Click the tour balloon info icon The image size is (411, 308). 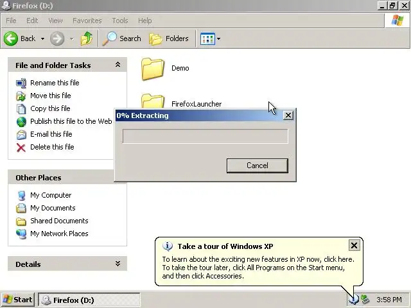(x=167, y=246)
